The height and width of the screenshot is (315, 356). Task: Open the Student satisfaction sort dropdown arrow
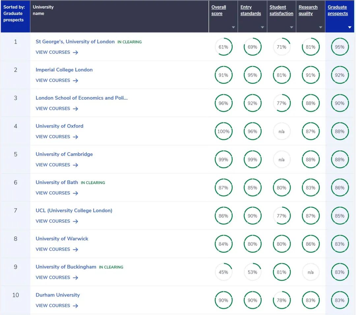tap(291, 27)
